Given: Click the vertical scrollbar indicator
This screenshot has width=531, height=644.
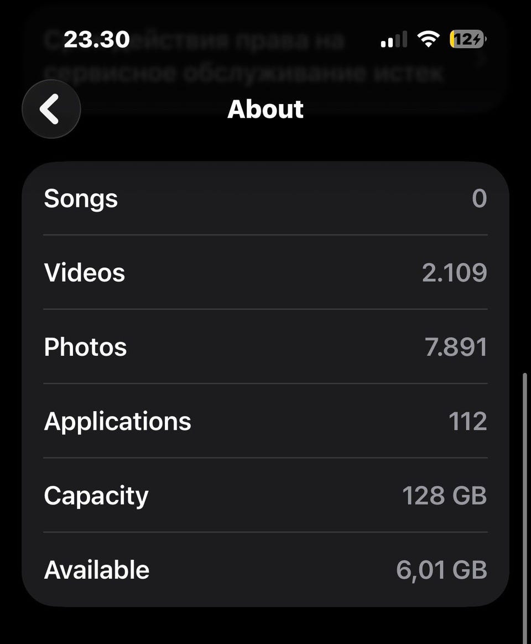Looking at the screenshot, I should pos(525,508).
